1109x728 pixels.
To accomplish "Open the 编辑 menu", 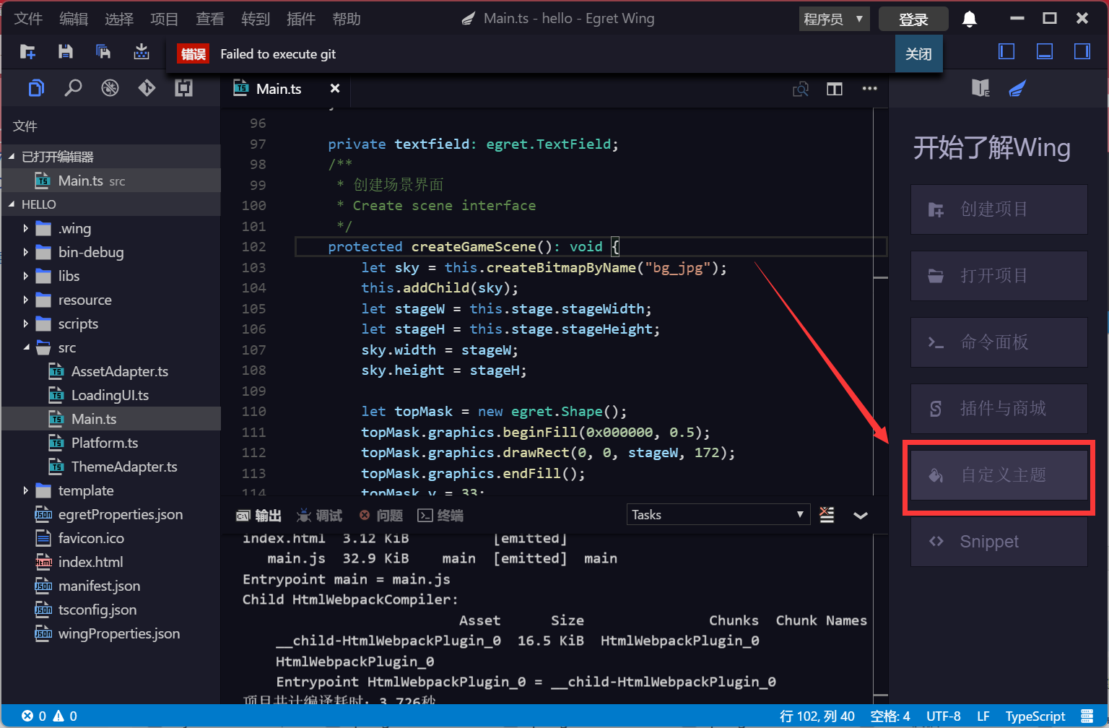I will (x=74, y=19).
